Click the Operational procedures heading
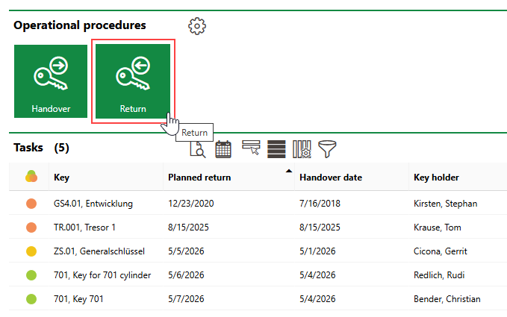The image size is (507, 317). pos(80,25)
